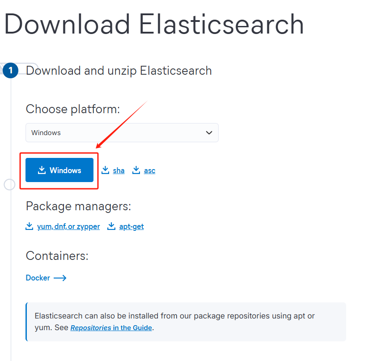Open the yum, dnf, or zypper link
The width and height of the screenshot is (377, 361).
pyautogui.click(x=68, y=226)
